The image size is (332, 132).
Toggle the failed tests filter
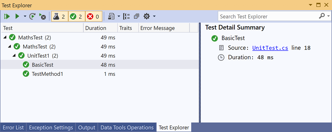pos(93,16)
